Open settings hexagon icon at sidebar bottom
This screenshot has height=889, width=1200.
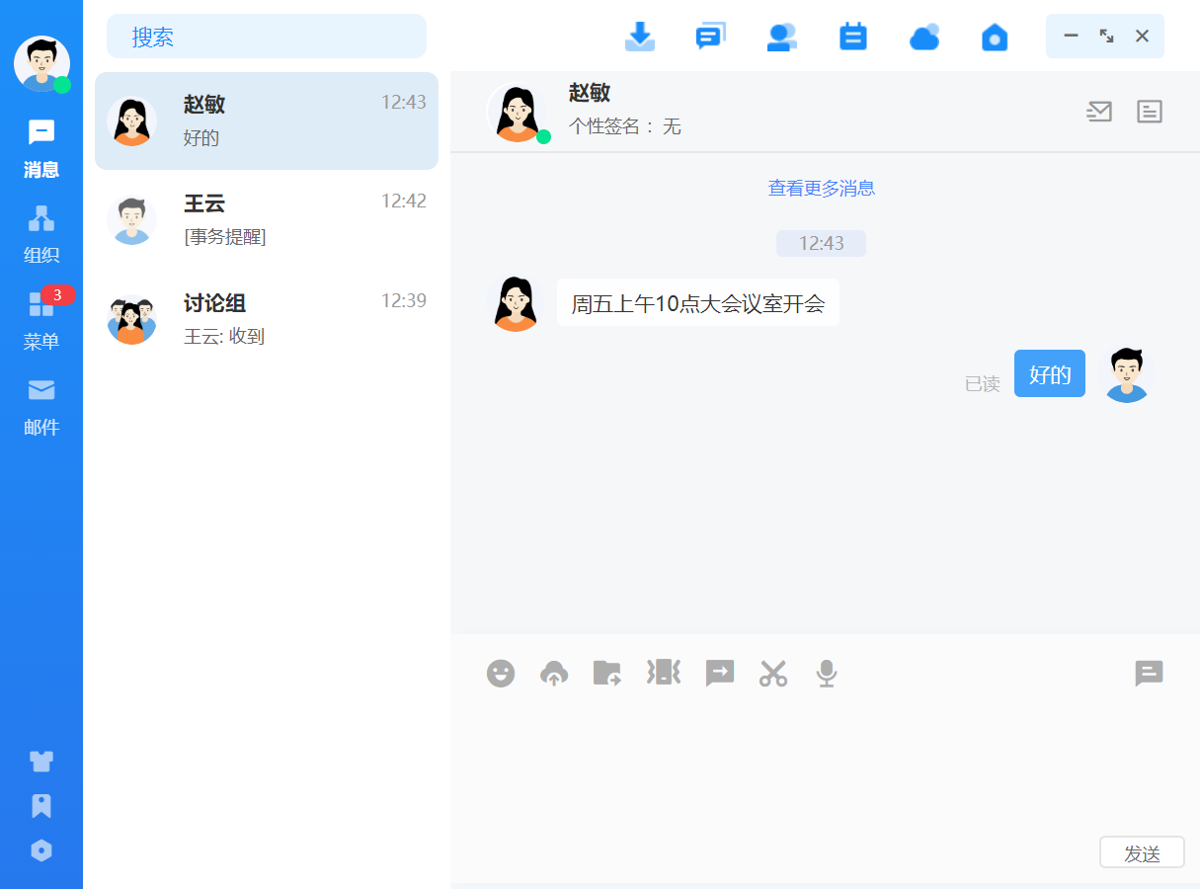click(x=41, y=850)
